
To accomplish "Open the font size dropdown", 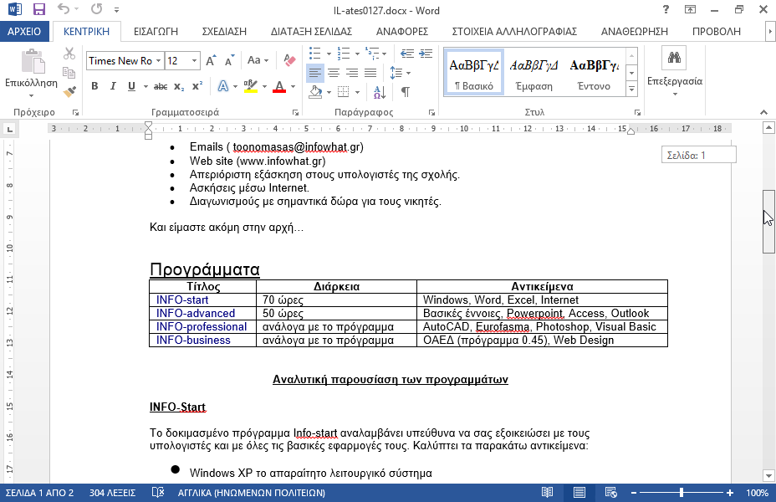I will coord(195,61).
